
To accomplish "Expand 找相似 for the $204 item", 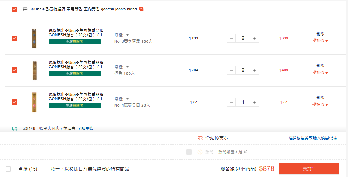I will [320, 73].
